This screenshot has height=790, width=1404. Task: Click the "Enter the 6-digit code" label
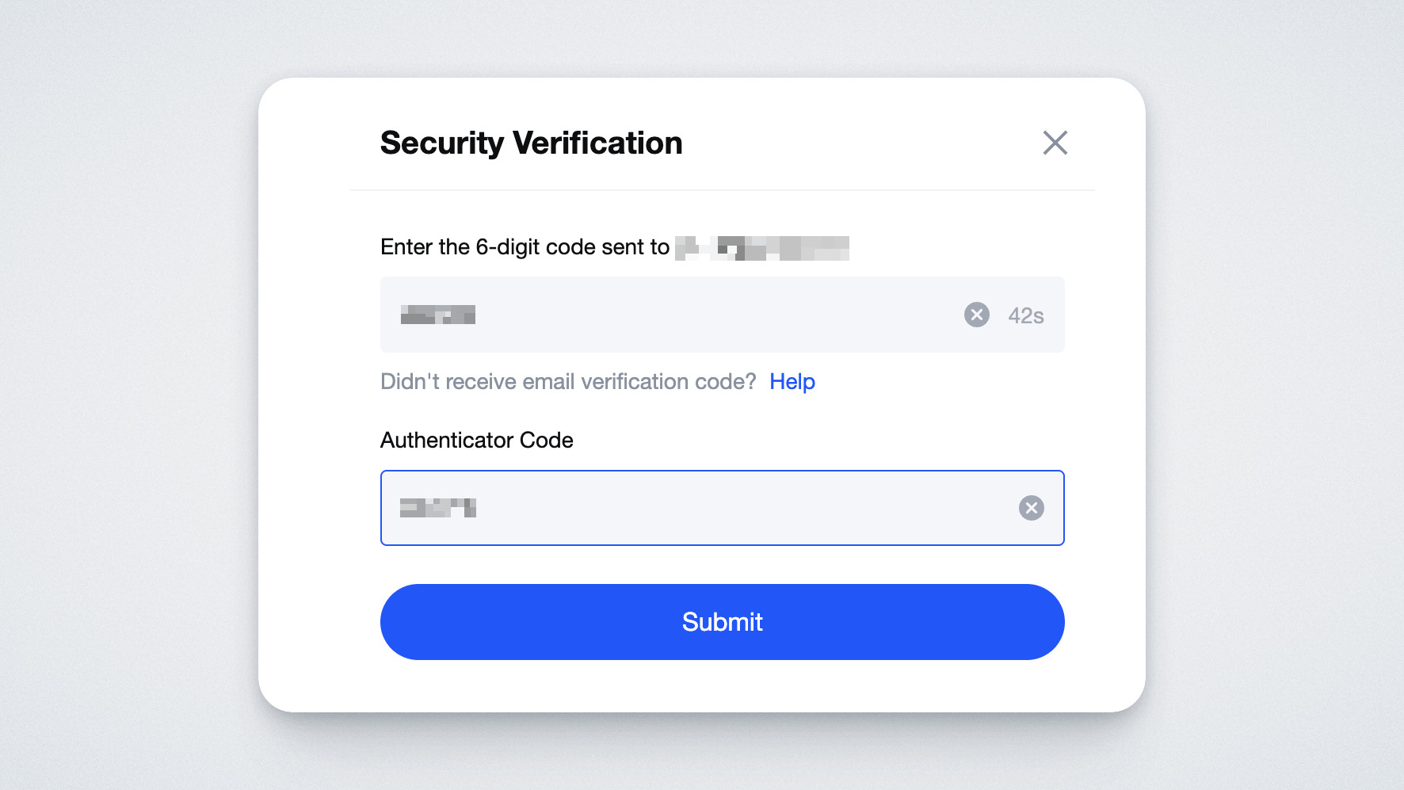click(525, 247)
